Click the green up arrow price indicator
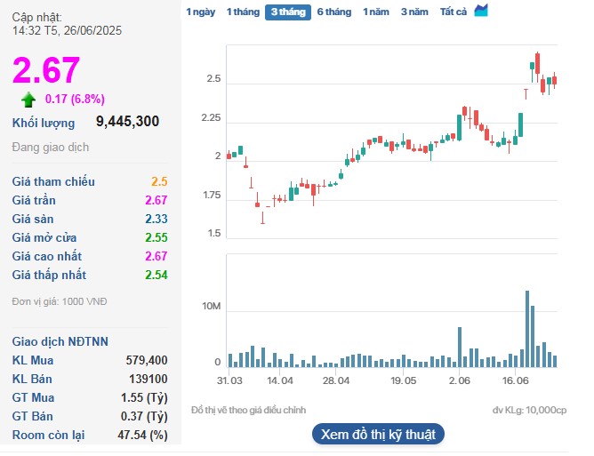 pyautogui.click(x=28, y=99)
